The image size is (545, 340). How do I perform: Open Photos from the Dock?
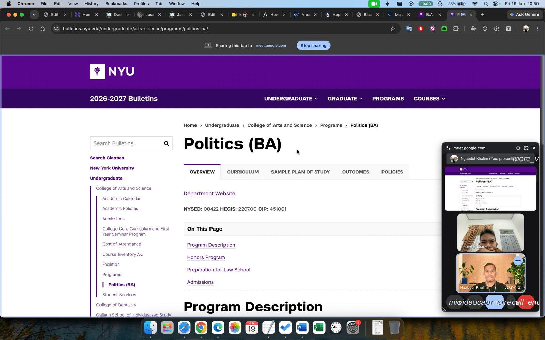(x=235, y=327)
